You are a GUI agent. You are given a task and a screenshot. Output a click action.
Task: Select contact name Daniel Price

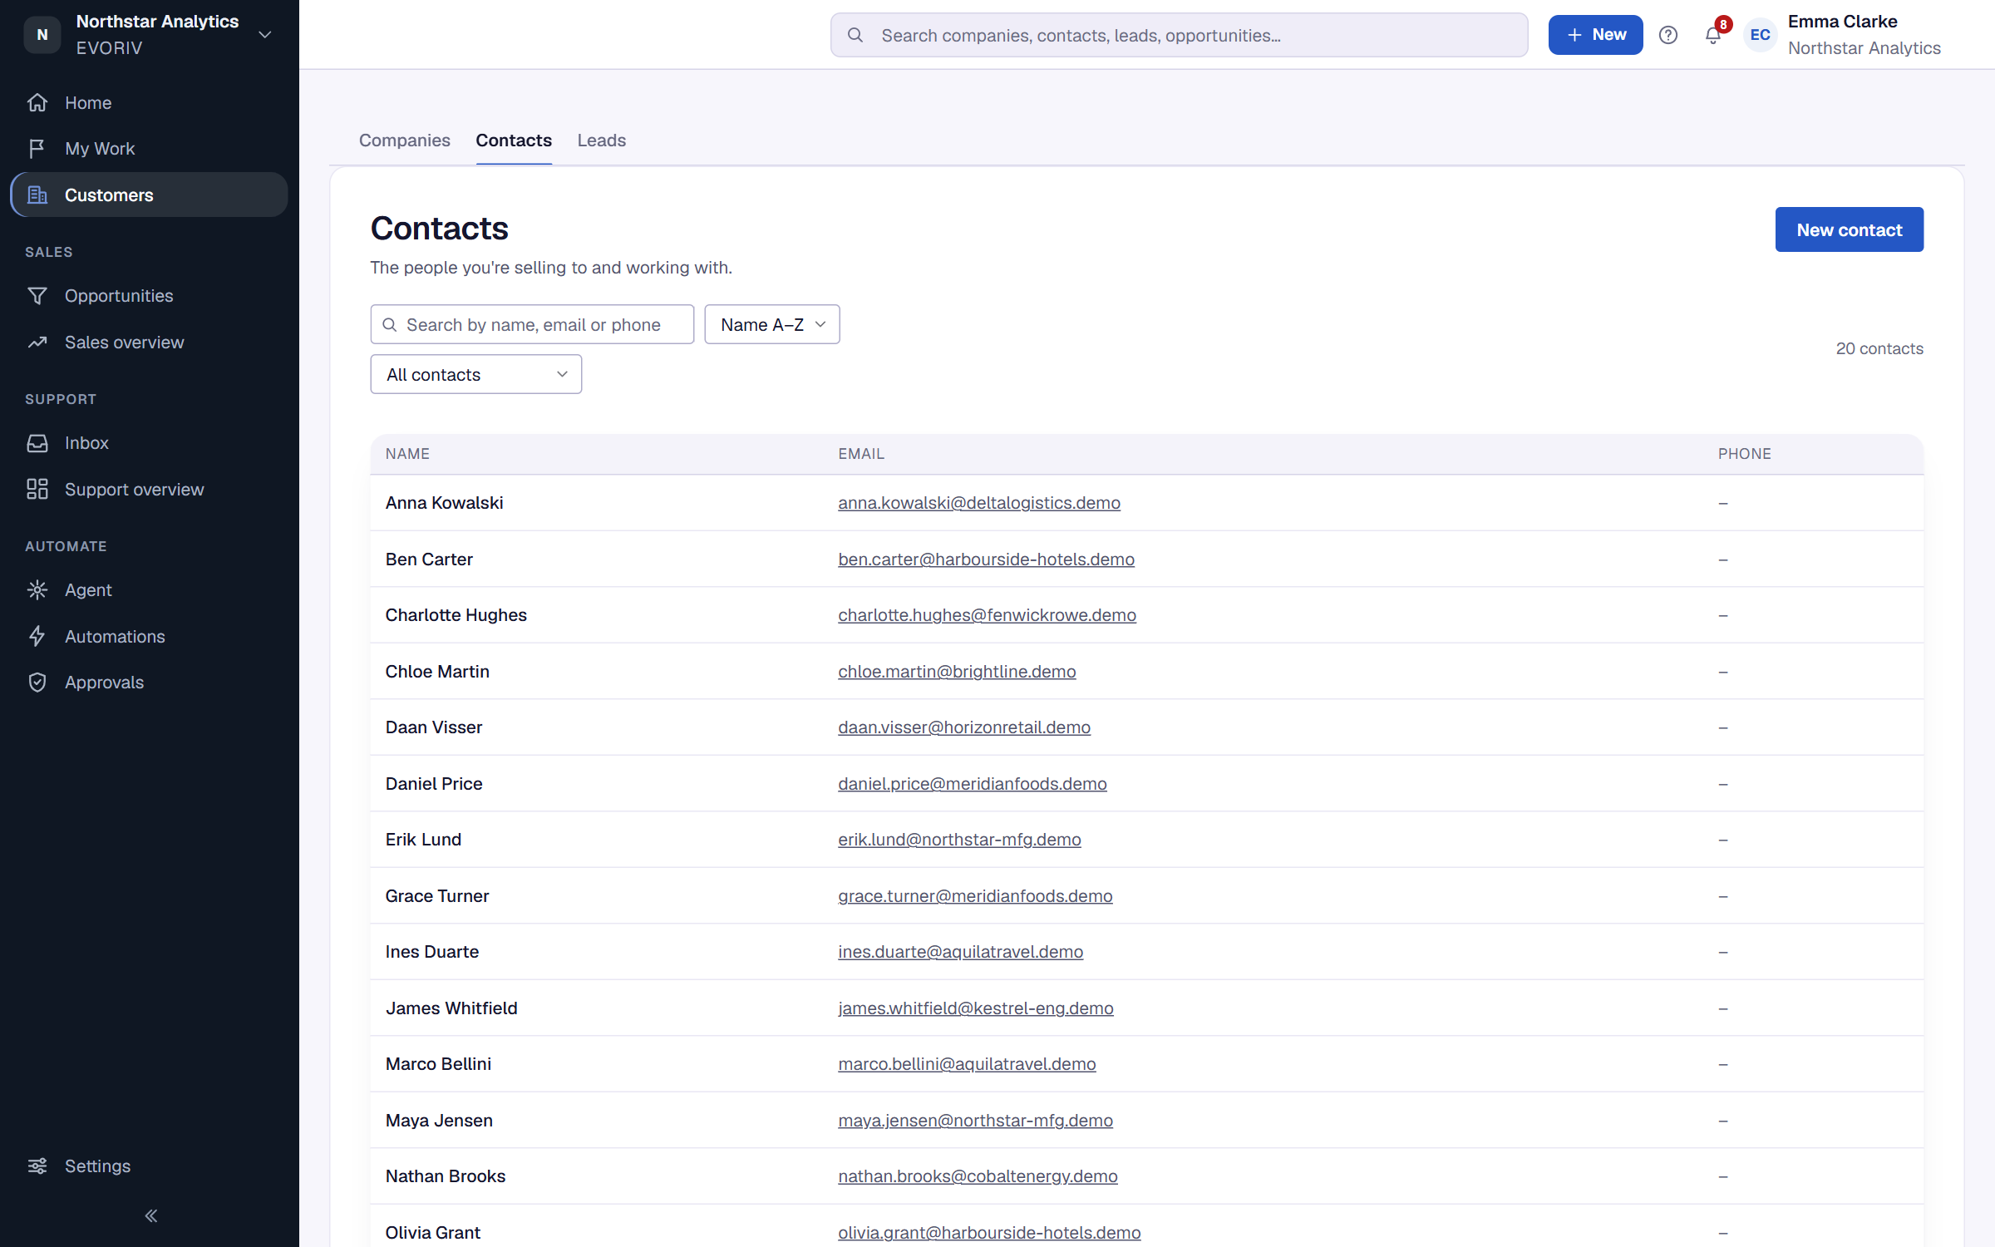[434, 784]
